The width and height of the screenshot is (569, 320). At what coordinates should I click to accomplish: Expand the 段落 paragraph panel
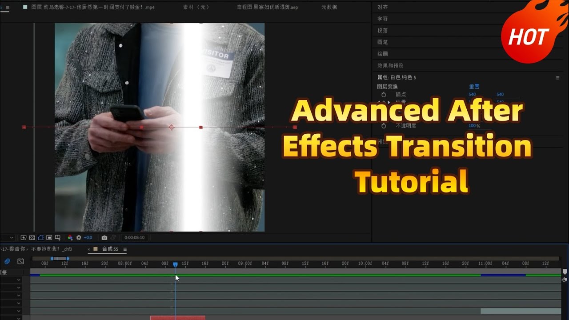coord(382,30)
